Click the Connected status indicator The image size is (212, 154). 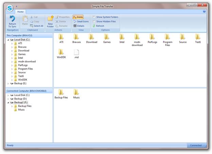tap(196, 146)
